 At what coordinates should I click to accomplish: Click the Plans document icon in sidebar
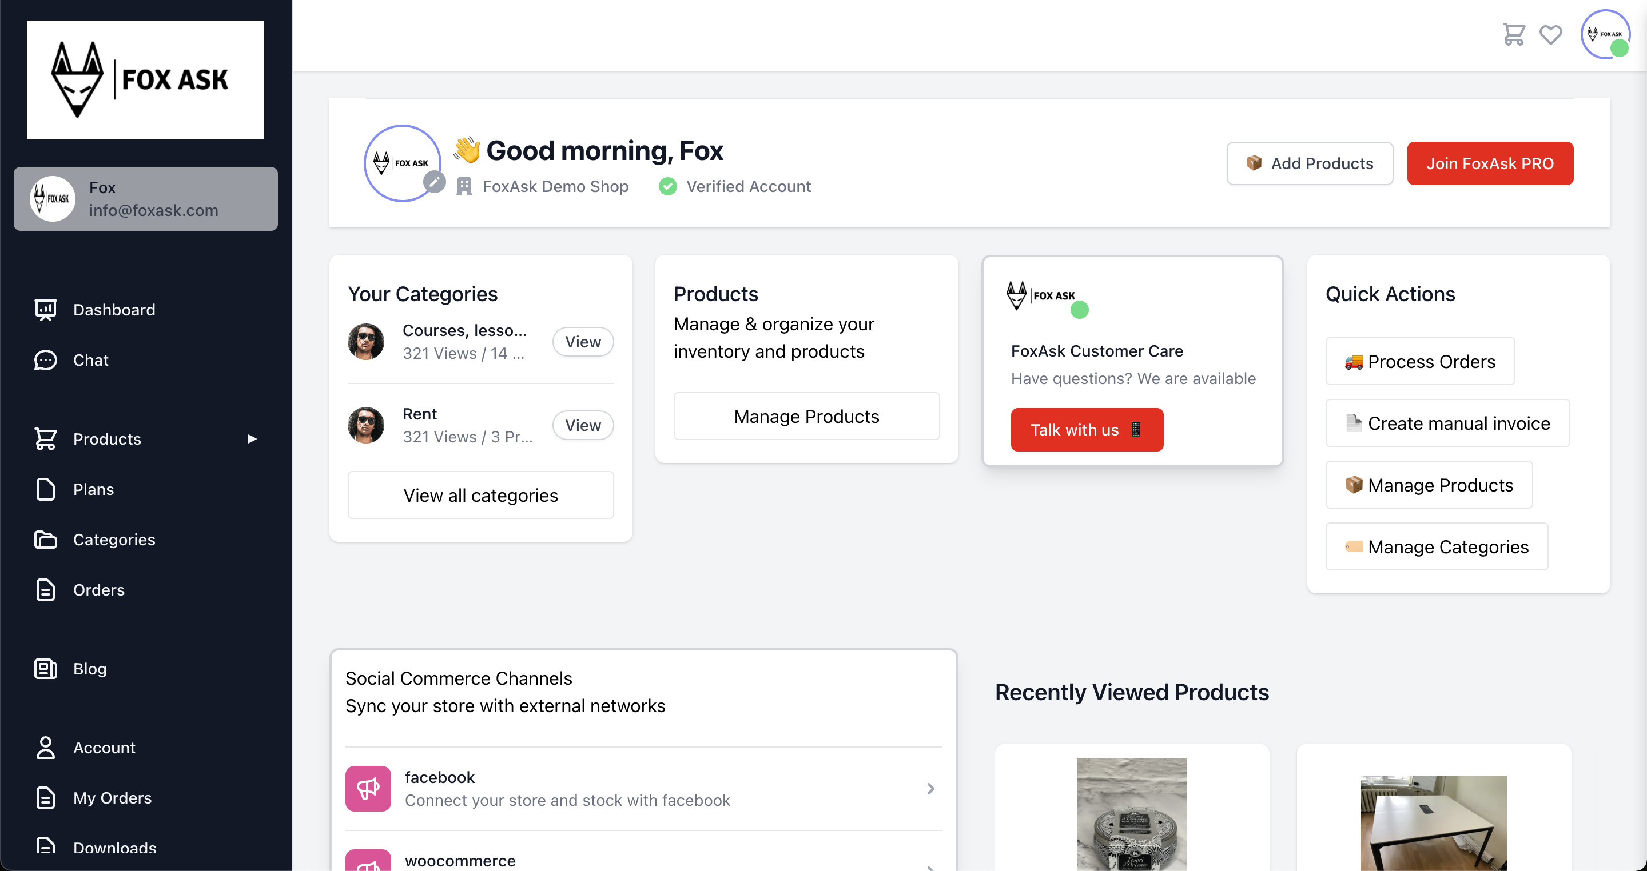45,489
